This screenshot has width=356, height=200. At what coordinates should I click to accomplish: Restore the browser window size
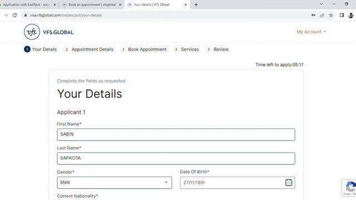(346, 4)
